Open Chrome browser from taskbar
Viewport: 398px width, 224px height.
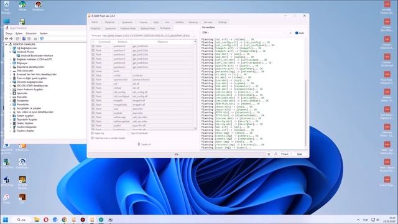click(65, 220)
